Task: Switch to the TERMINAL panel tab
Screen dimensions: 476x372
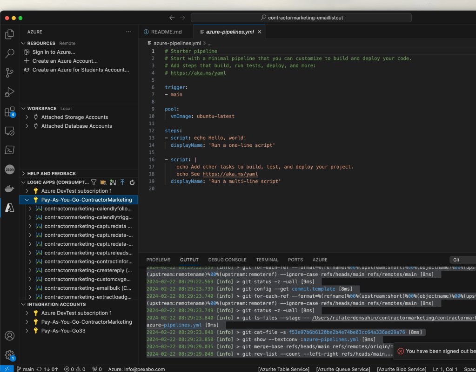Action: 267,260
